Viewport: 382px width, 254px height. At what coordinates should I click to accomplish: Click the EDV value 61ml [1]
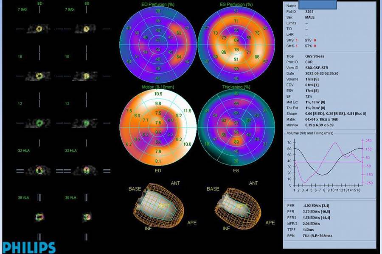pyautogui.click(x=312, y=85)
